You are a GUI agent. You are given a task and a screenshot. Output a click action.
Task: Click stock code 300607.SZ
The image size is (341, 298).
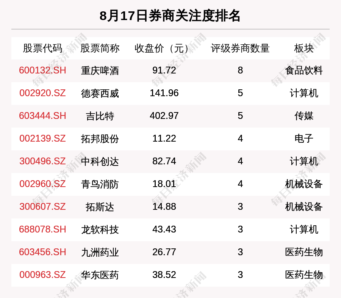point(42,206)
